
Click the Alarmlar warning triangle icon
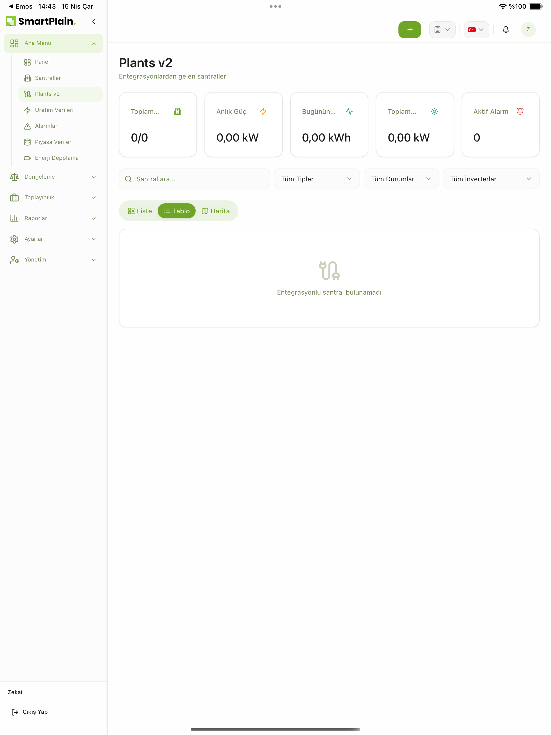point(27,126)
